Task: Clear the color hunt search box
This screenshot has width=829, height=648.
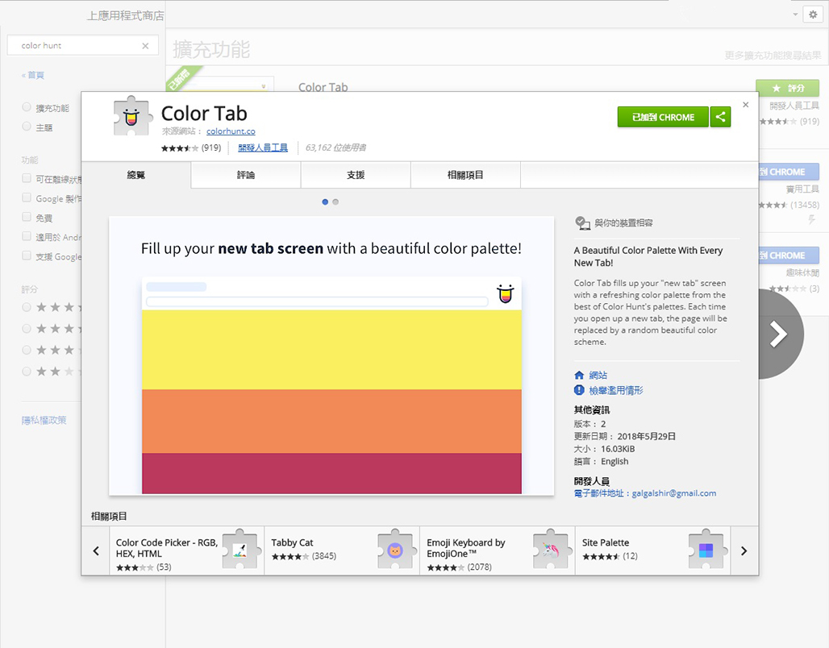Action: [x=145, y=46]
